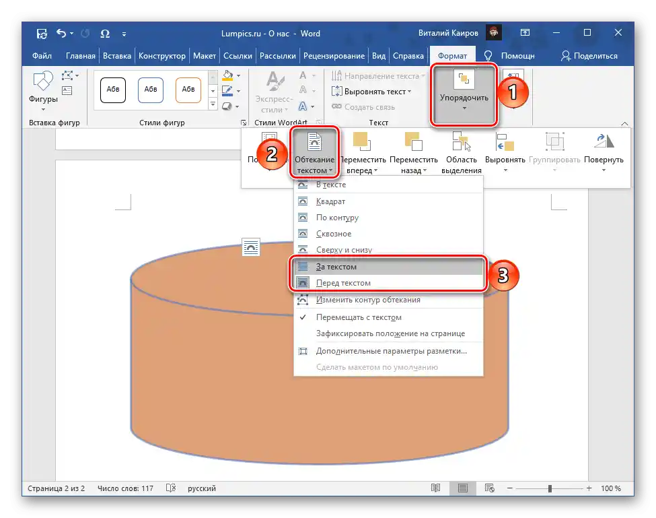
Task: Toggle Перемещать с текстом option
Action: (359, 317)
